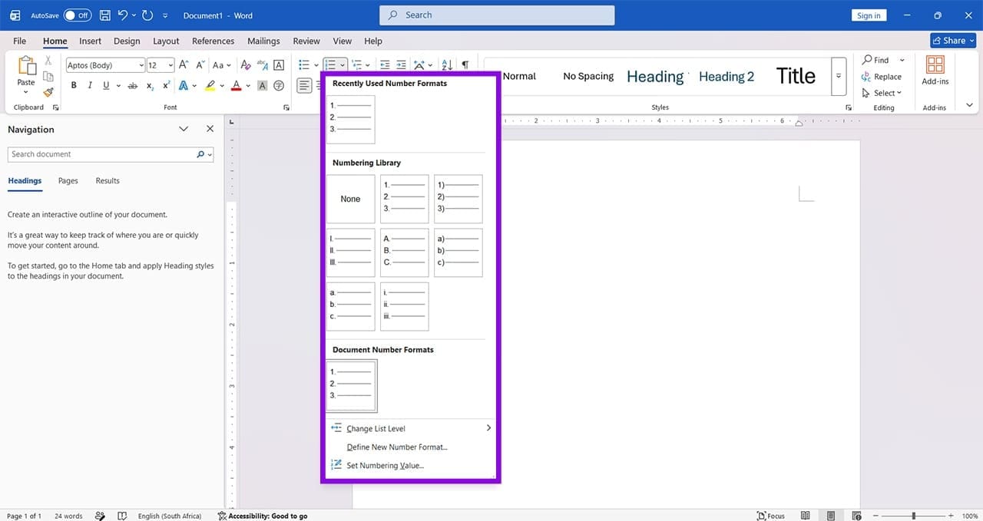
Task: Open the Change Case Aa dropdown
Action: click(223, 65)
